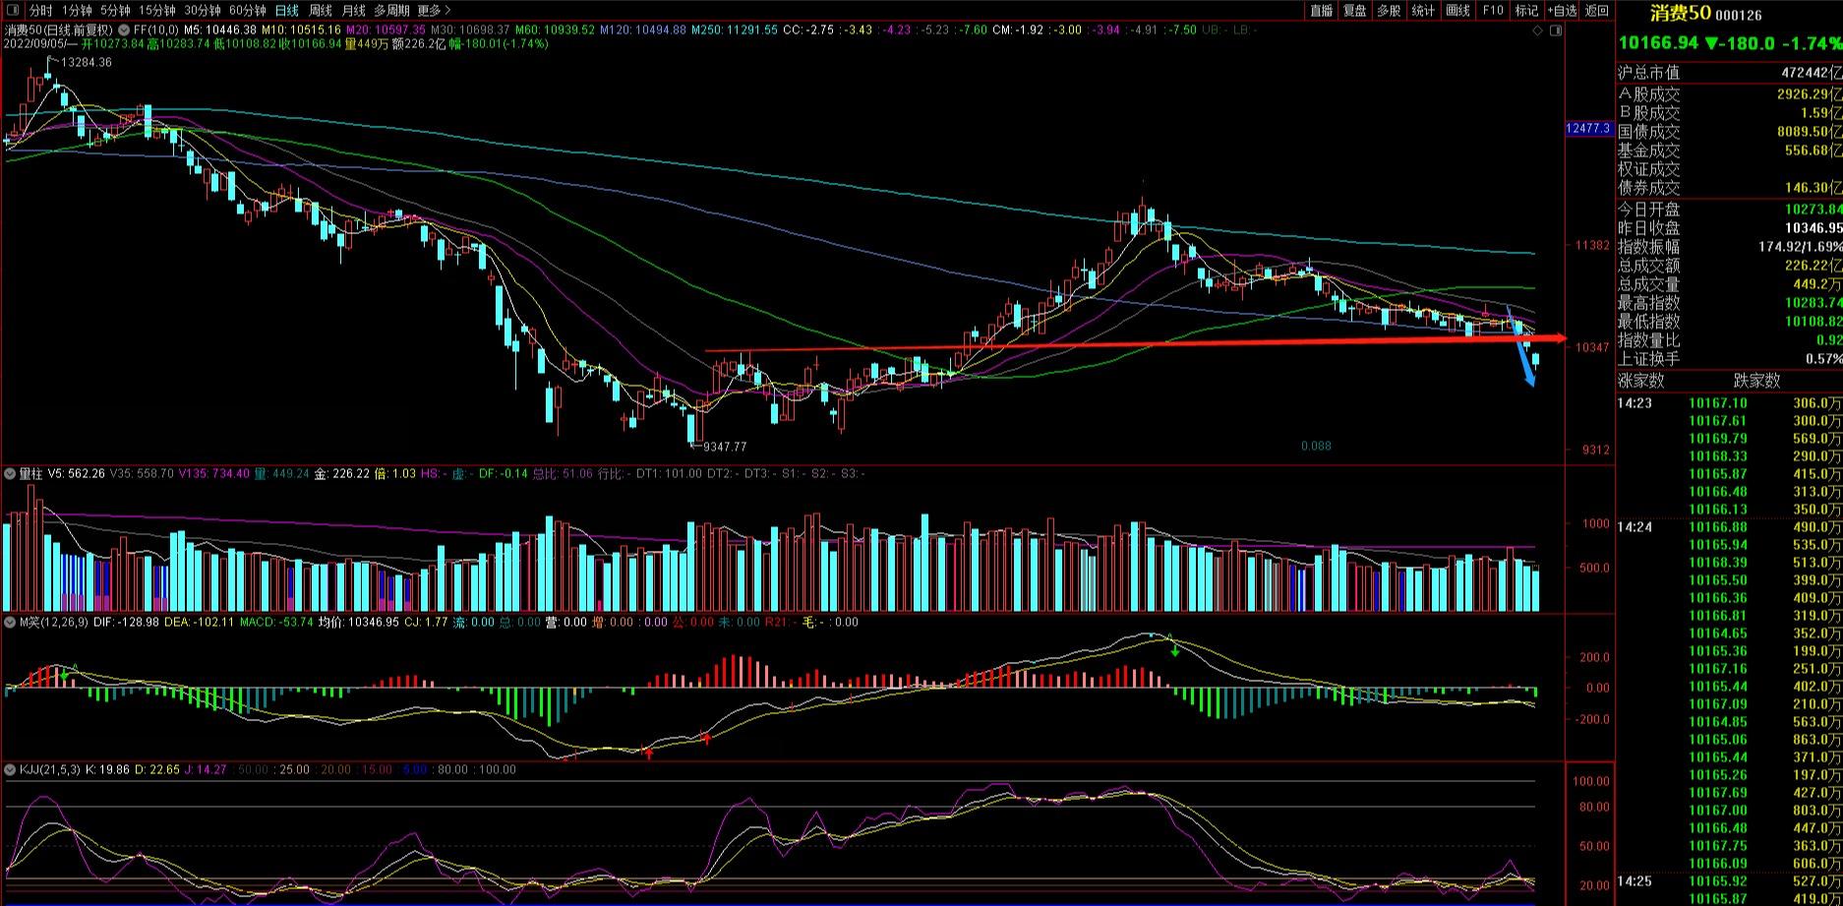
Task: Click the 上证换手 value 0.57%
Action: (1822, 359)
